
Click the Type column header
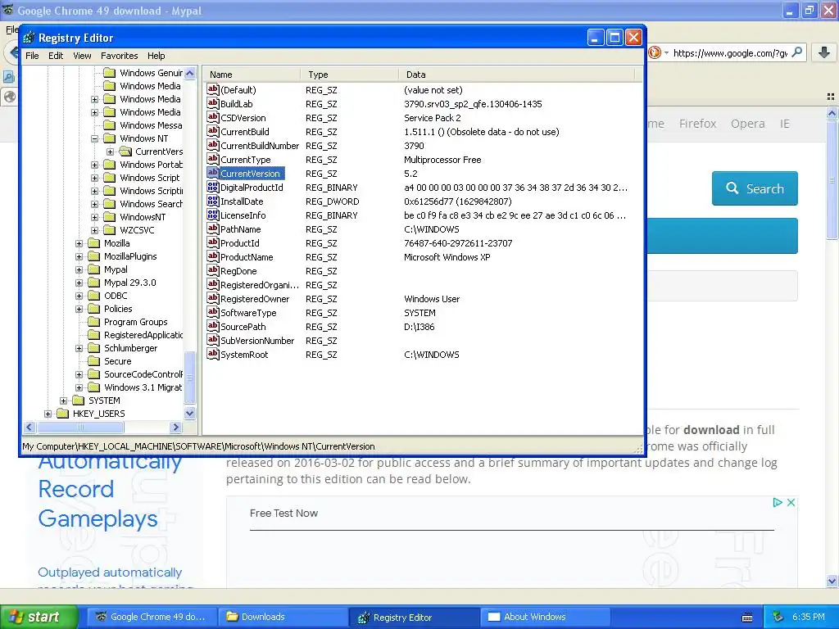(349, 75)
